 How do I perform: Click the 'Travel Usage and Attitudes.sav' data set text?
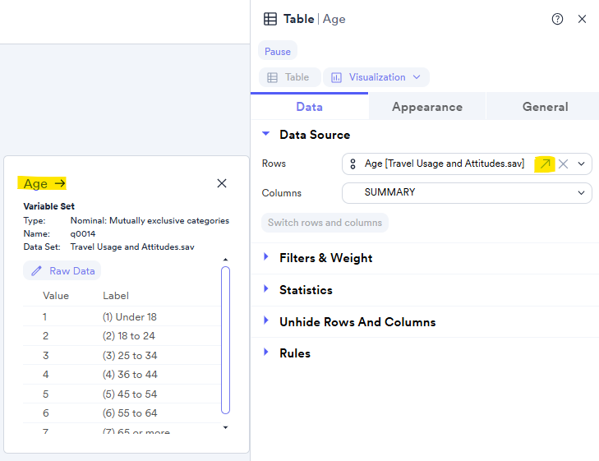(x=132, y=247)
